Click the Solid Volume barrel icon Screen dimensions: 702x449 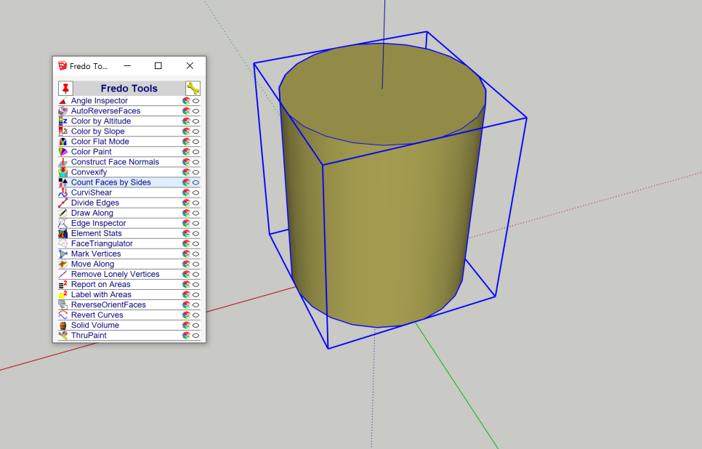[x=63, y=325]
